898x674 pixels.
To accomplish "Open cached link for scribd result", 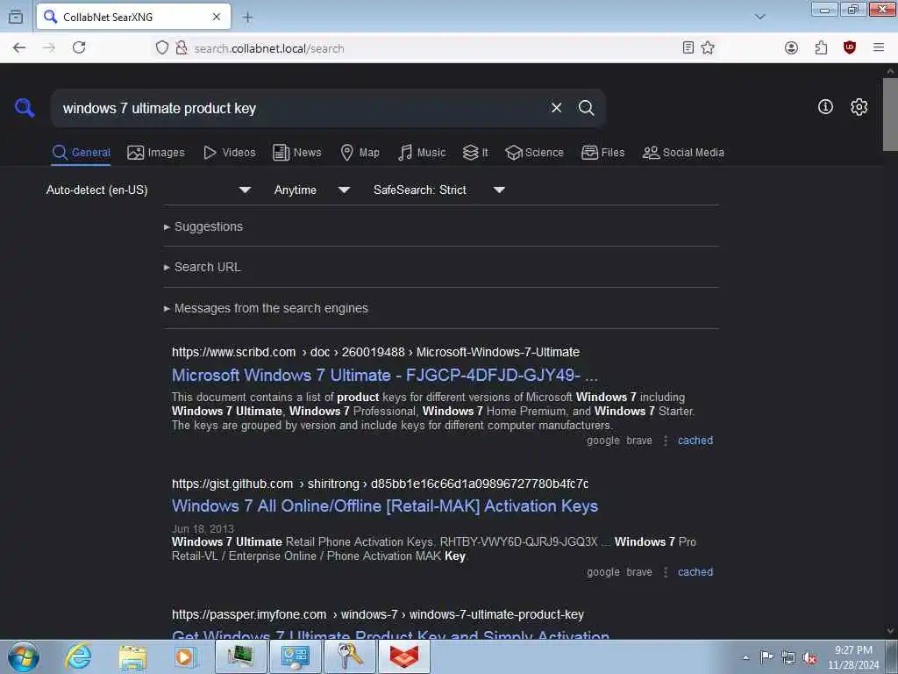I will pyautogui.click(x=695, y=441).
